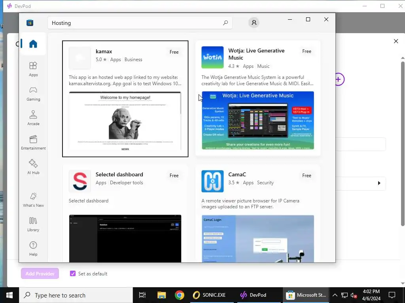Screen dimensions: 405x303
Task: Click the DevPod vertical scrollbar
Action: point(403,144)
